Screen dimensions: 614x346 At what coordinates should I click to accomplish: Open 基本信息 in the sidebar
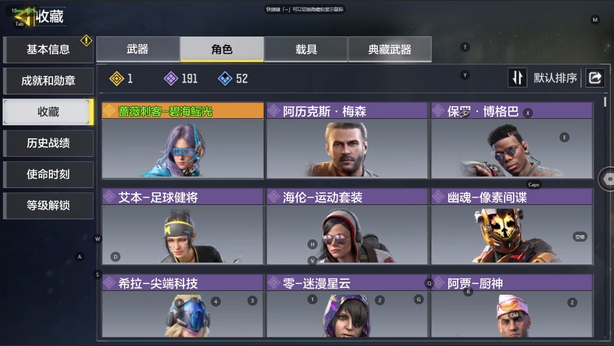click(48, 49)
